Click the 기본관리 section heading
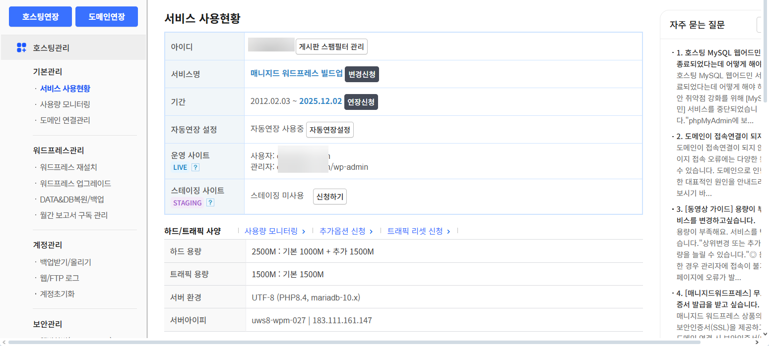Image resolution: width=769 pixels, height=346 pixels. point(48,72)
